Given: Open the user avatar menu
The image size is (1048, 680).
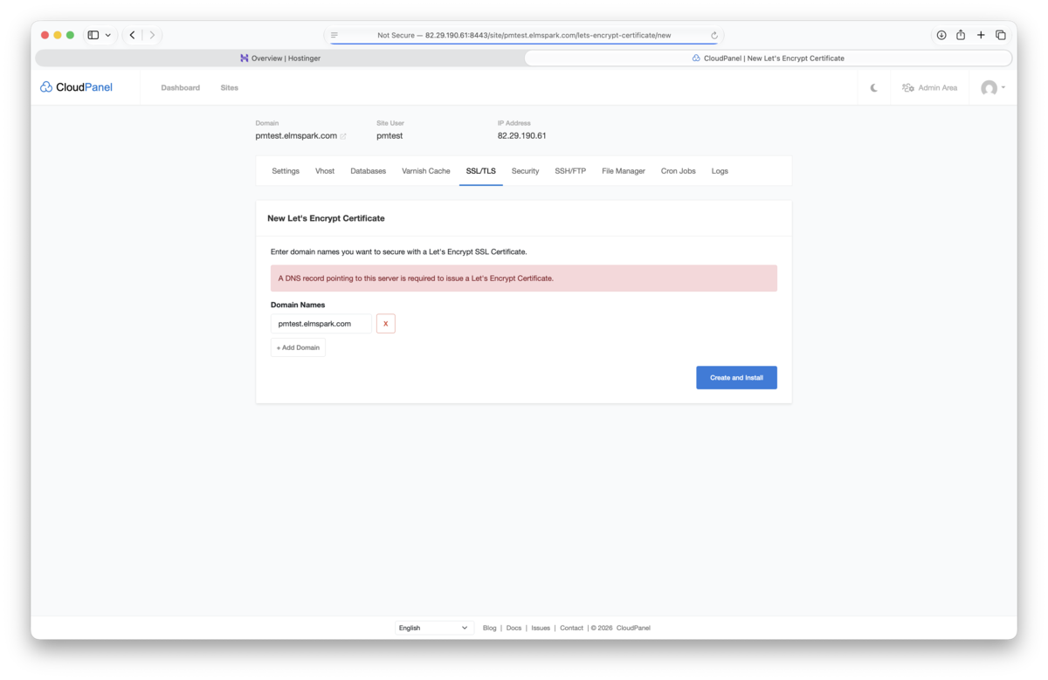Looking at the screenshot, I should click(993, 87).
